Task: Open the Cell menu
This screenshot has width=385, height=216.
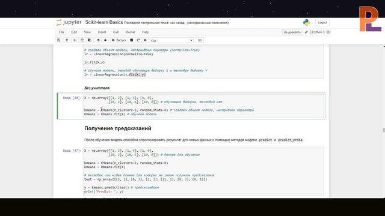Action: point(115,32)
